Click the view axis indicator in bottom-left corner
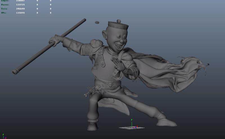This screenshot has height=139, width=225. point(4,136)
